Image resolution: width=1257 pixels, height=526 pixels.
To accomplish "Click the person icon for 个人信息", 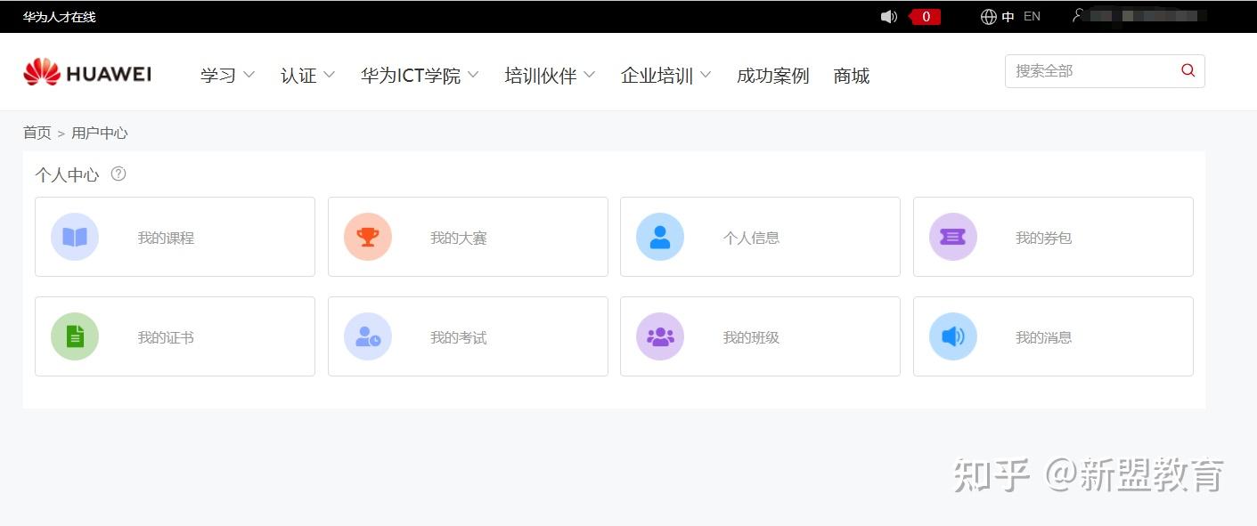I will (x=660, y=237).
